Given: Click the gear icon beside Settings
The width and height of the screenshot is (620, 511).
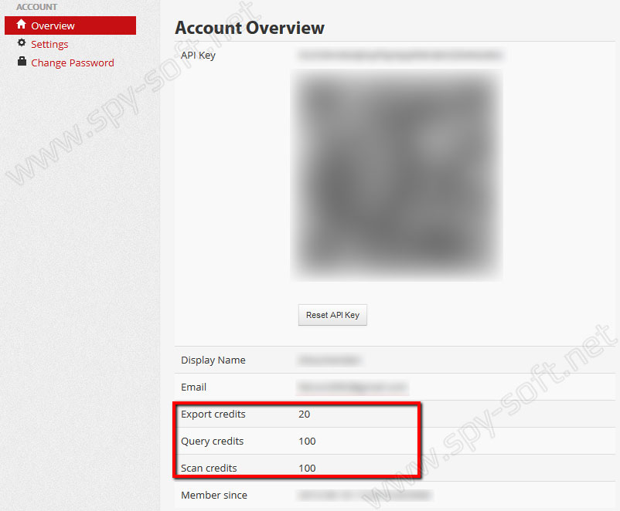Looking at the screenshot, I should (x=22, y=42).
